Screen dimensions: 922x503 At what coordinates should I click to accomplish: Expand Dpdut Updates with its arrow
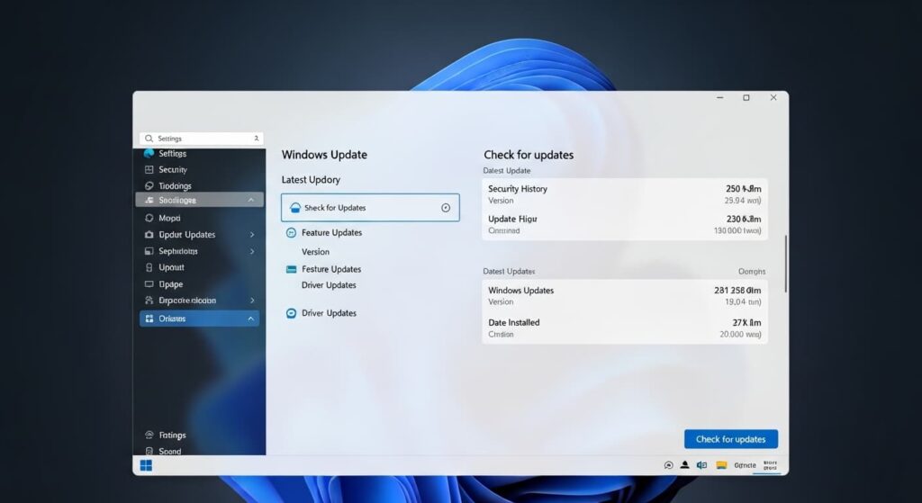[252, 235]
